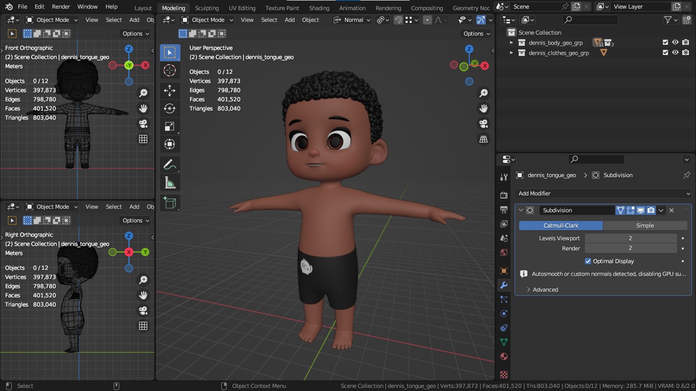The width and height of the screenshot is (696, 391).
Task: Activate the Transform tool
Action: [170, 144]
